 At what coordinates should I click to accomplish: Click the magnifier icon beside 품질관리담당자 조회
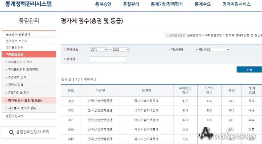pos(12,132)
